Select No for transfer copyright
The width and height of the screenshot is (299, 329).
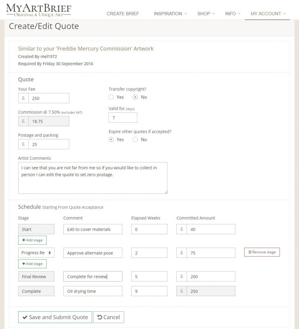tap(135, 97)
